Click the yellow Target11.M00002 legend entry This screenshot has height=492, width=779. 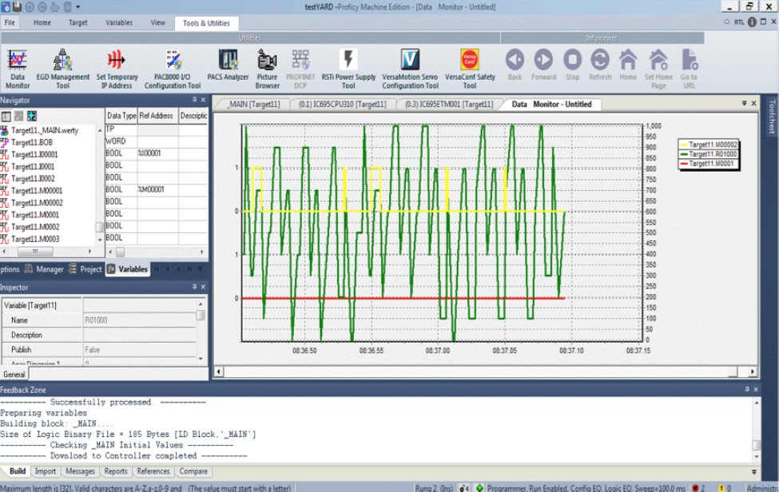coord(709,145)
